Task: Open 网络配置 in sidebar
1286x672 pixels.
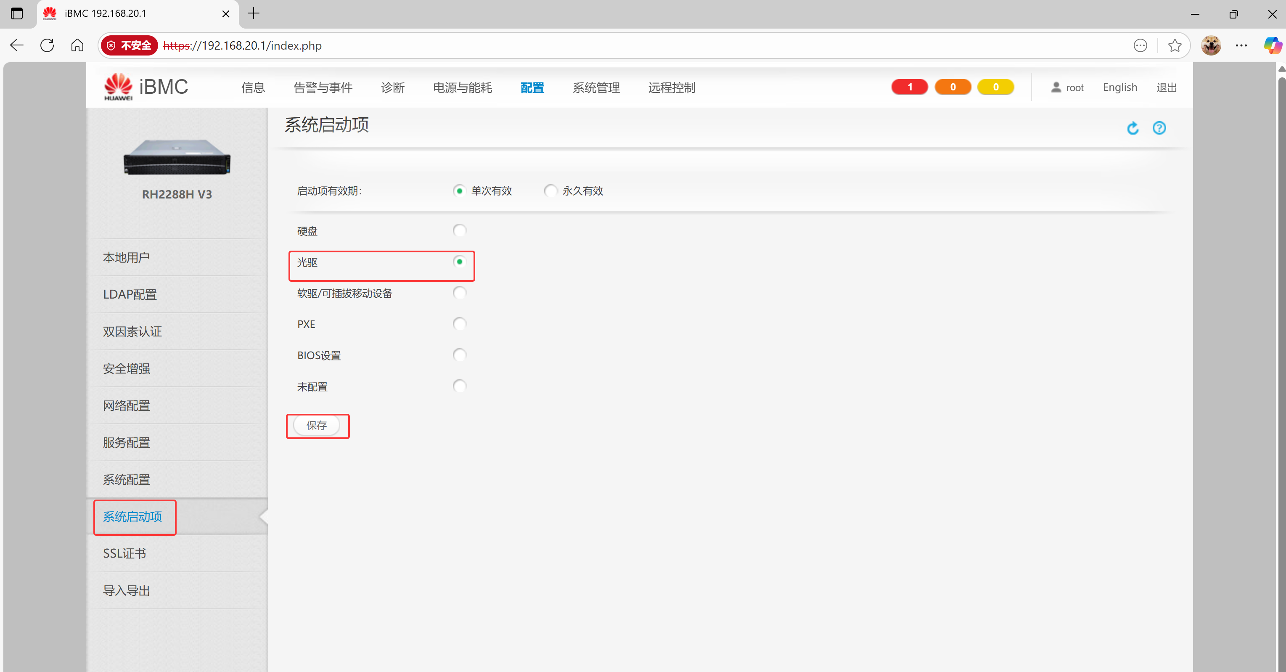Action: point(126,405)
